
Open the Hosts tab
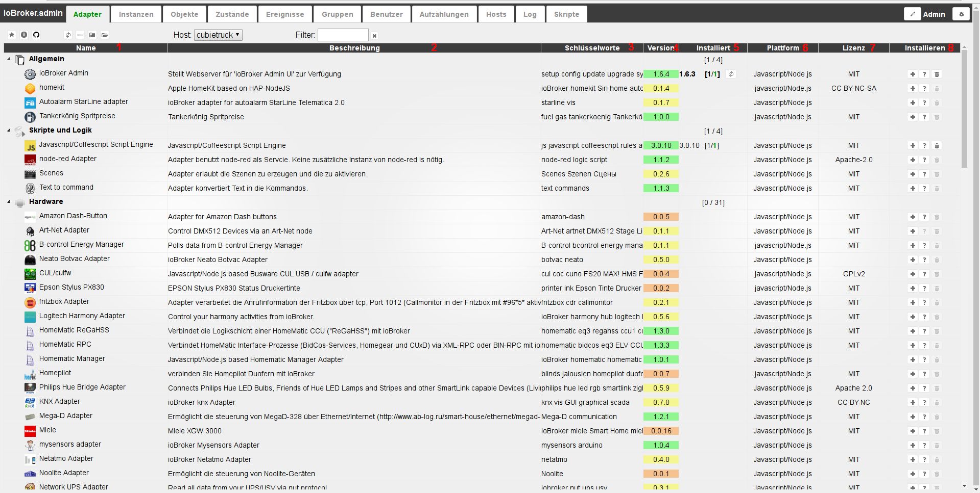point(496,14)
